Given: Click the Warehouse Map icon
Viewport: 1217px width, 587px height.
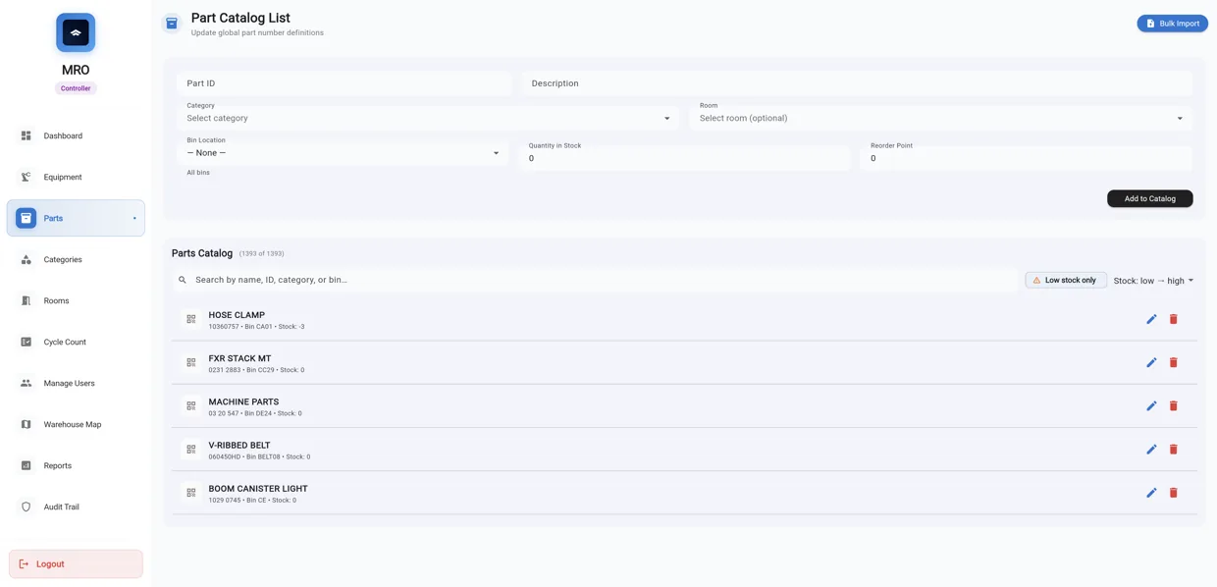Looking at the screenshot, I should 26,424.
